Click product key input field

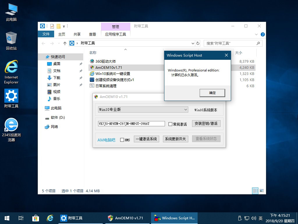click(x=132, y=124)
